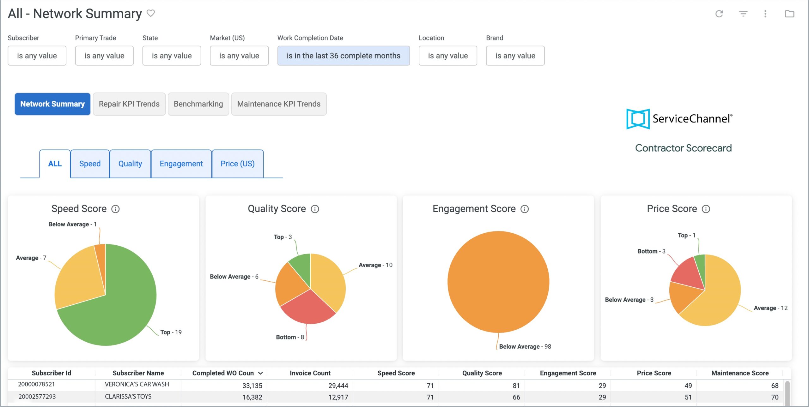Click the table's vertical scrollbar
The image size is (809, 407).
click(787, 392)
